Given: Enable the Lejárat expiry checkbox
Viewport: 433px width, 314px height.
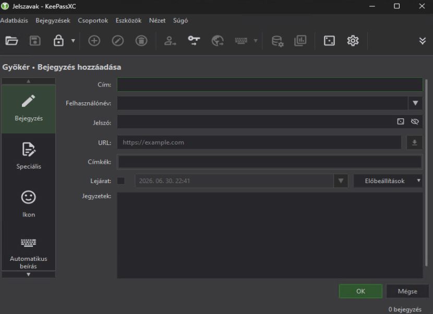Looking at the screenshot, I should (x=121, y=181).
